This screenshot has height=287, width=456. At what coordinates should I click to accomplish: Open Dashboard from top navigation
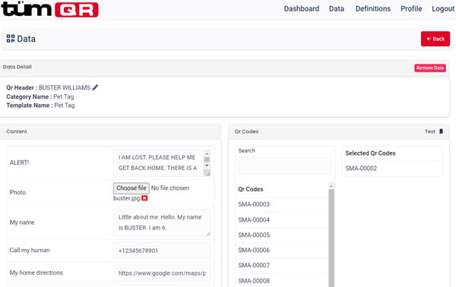(302, 8)
